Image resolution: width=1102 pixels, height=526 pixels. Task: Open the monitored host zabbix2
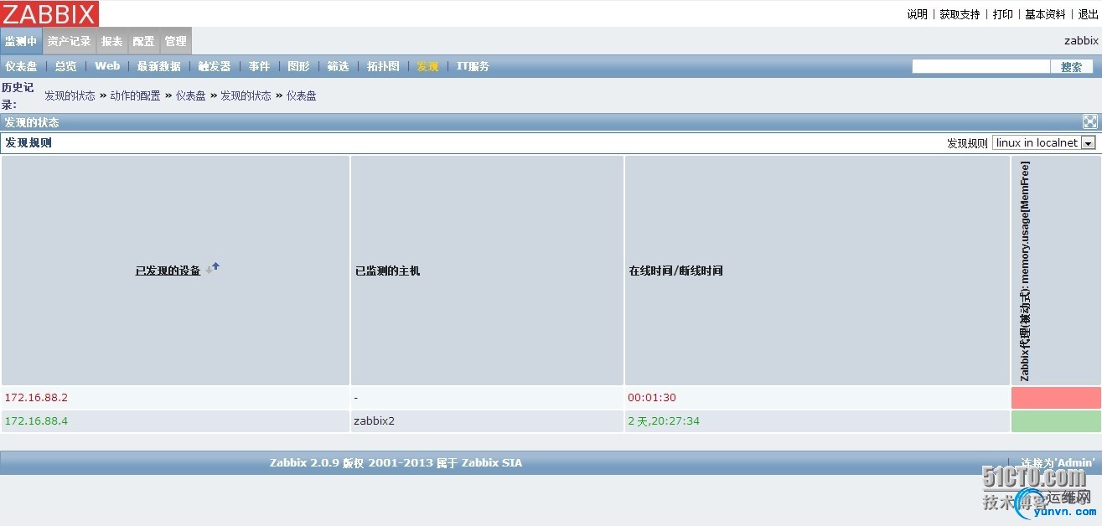[375, 421]
